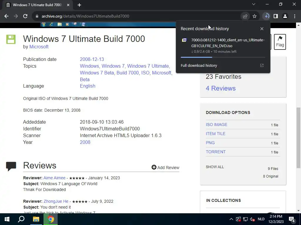301x225 pixels.
Task: Open the Microsoft creator link
Action: (x=39, y=47)
